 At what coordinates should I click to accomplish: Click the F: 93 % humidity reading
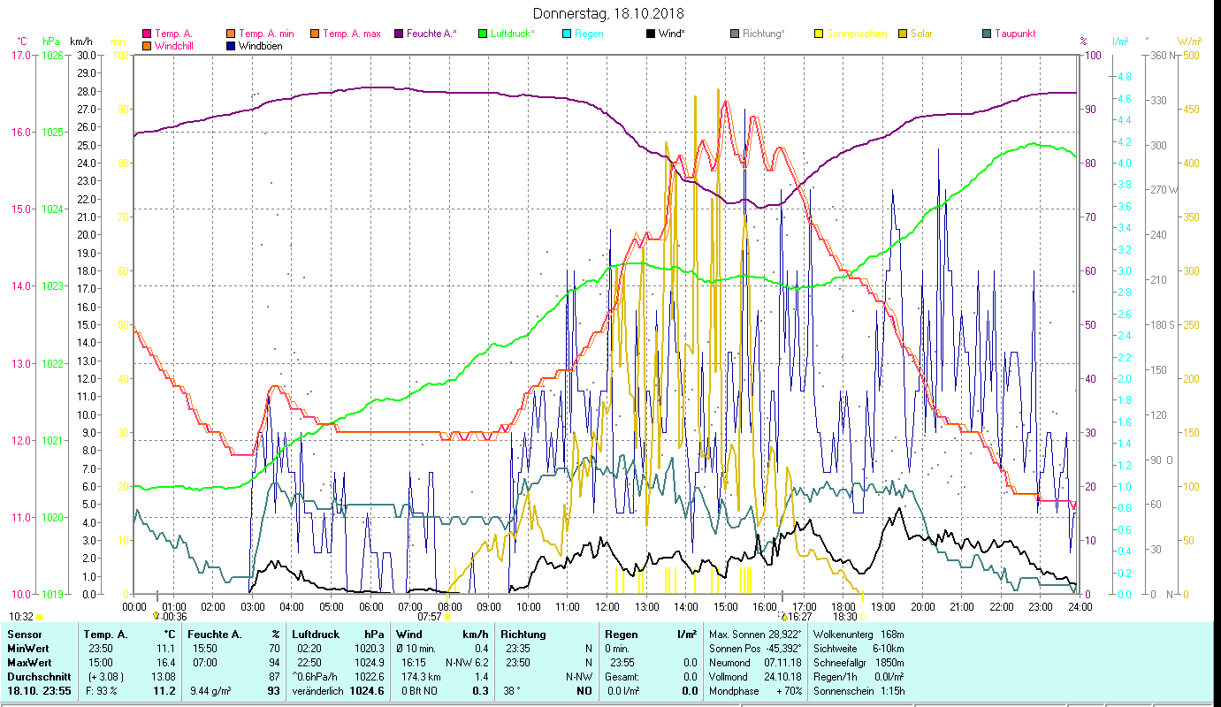(102, 690)
